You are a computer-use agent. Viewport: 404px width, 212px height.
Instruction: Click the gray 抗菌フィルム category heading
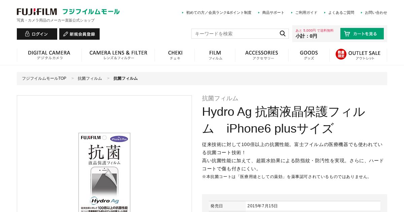coord(220,98)
